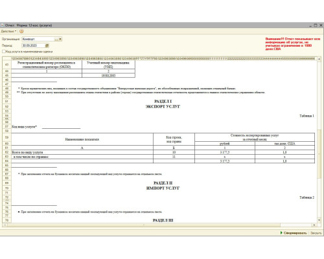
Task: Click the Сформировать button
Action: [294, 233]
